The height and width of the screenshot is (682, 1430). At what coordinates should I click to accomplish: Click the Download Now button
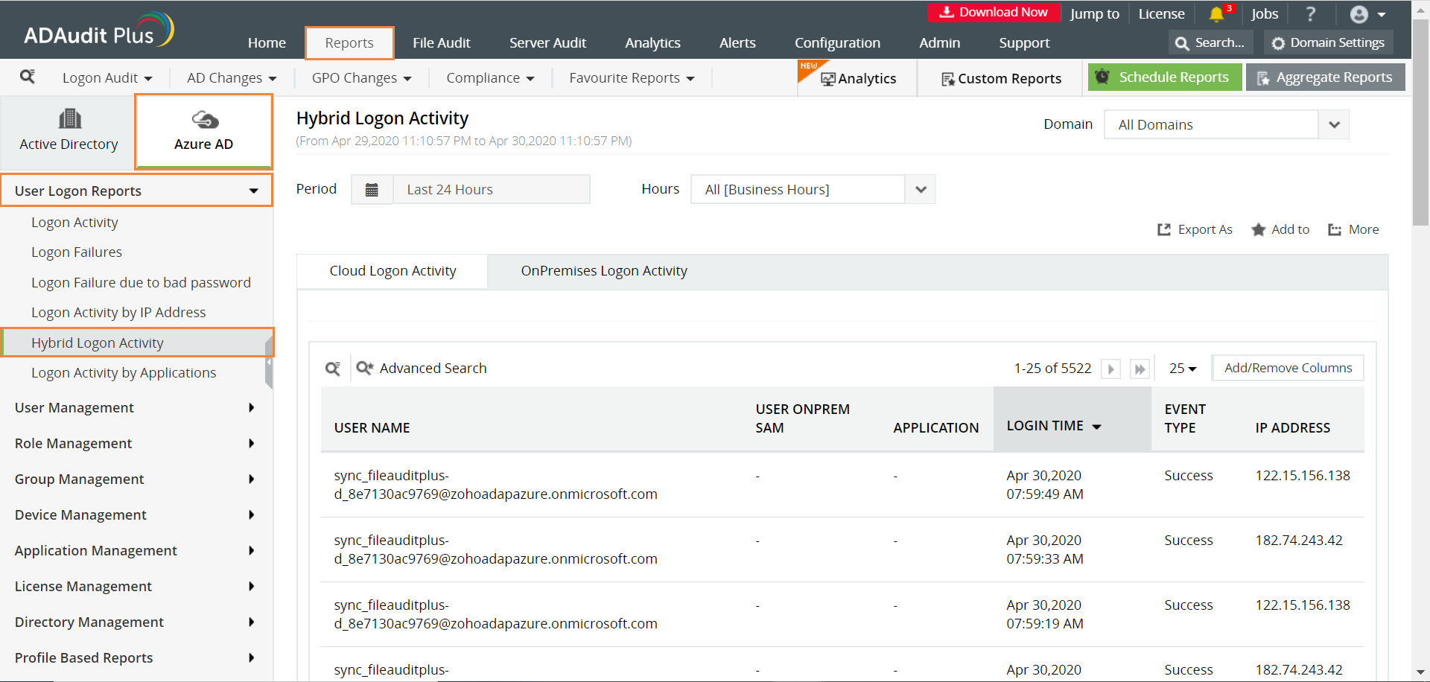point(994,12)
